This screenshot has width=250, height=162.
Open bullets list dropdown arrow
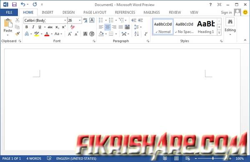pos(106,20)
